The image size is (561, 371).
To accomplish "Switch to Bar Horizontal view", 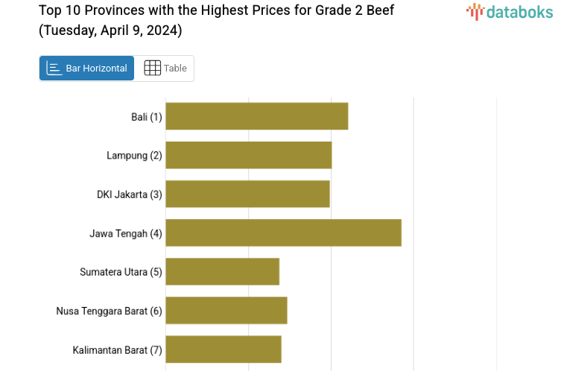I will tap(87, 69).
